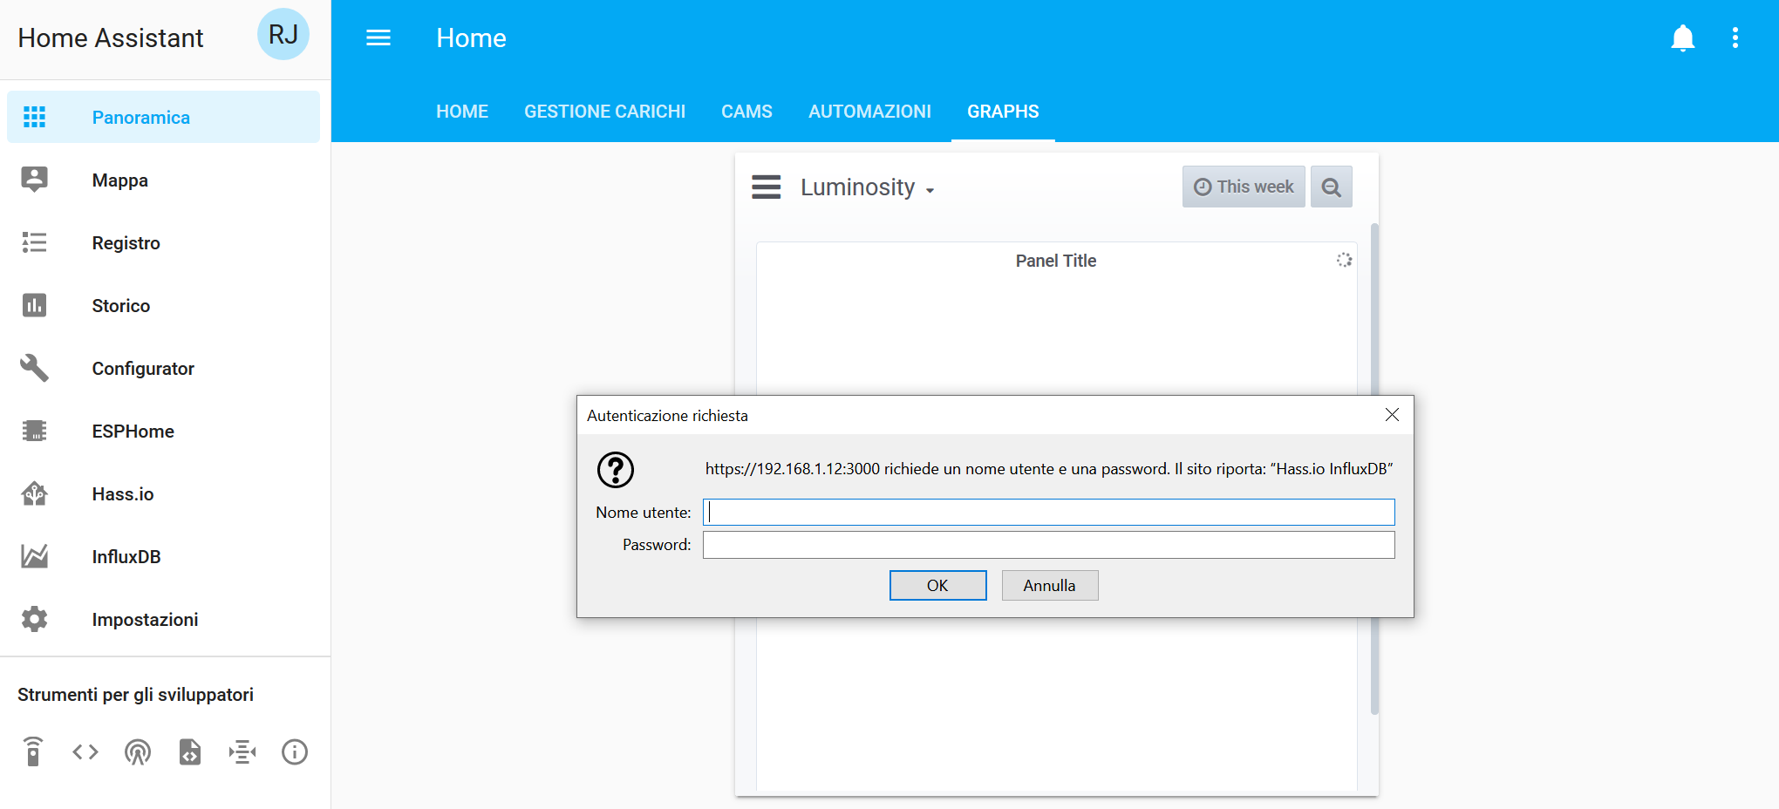The height and width of the screenshot is (809, 1779).
Task: Click the notifications bell
Action: pos(1682,37)
